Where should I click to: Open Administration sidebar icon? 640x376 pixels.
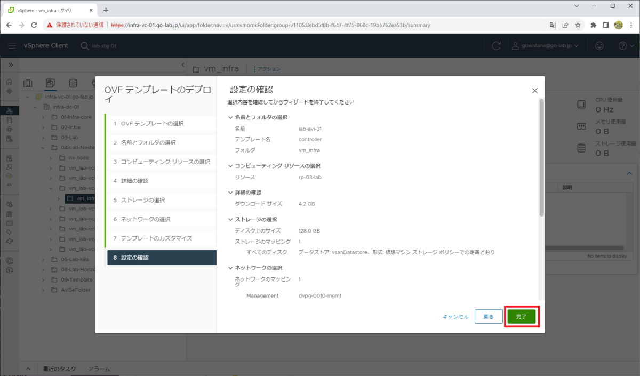coord(9,205)
